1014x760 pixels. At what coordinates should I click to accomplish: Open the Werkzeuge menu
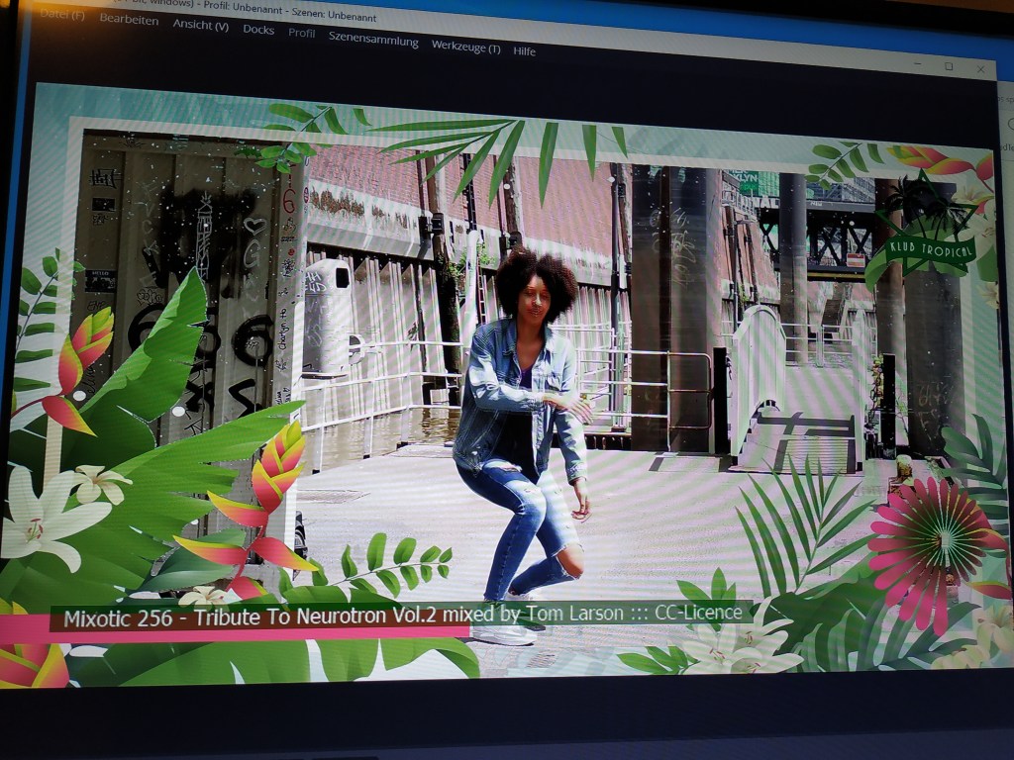[465, 47]
